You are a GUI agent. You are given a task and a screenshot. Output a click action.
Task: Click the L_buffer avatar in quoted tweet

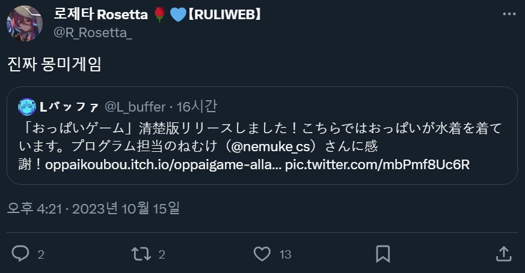[27, 107]
